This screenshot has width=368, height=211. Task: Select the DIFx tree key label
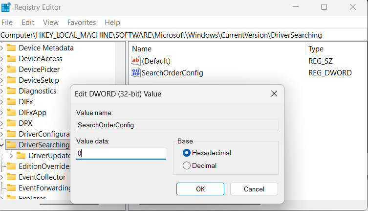tap(25, 102)
